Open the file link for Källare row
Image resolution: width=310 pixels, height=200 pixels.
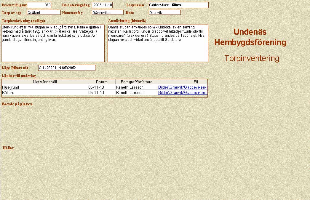pyautogui.click(x=183, y=93)
